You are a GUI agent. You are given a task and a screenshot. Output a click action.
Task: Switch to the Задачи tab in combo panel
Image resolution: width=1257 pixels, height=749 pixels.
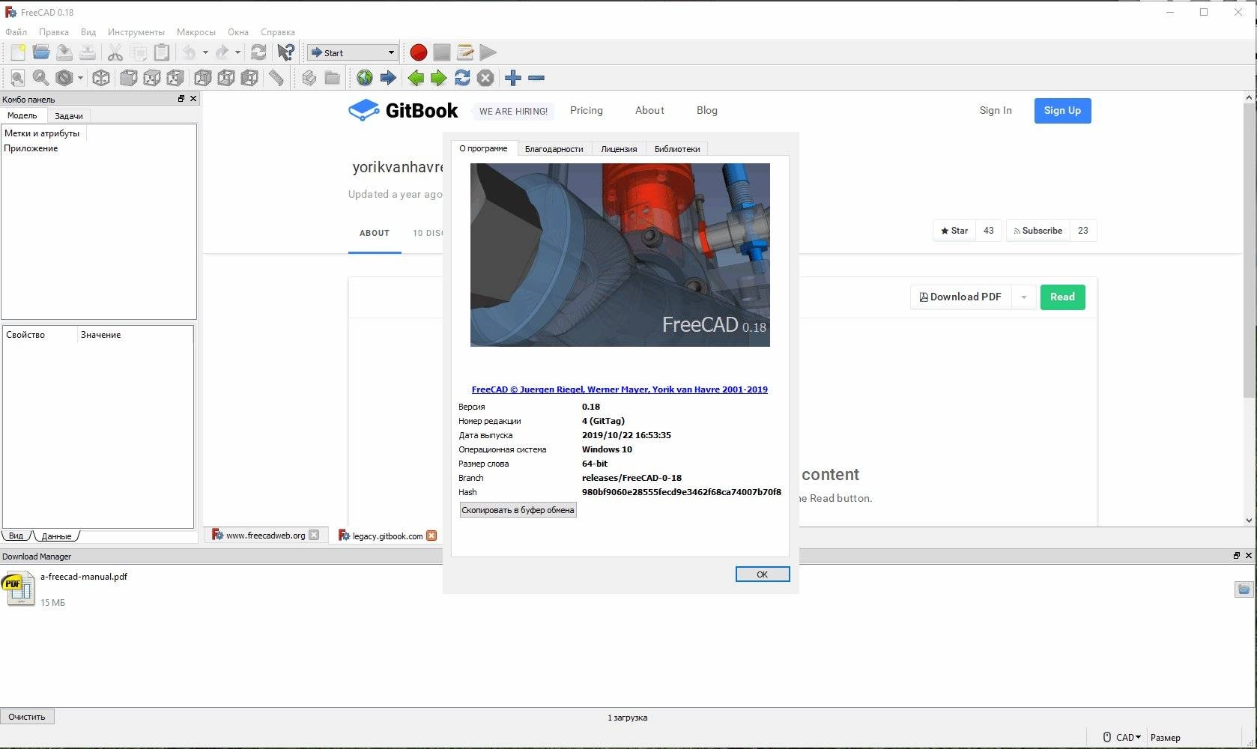coord(69,116)
